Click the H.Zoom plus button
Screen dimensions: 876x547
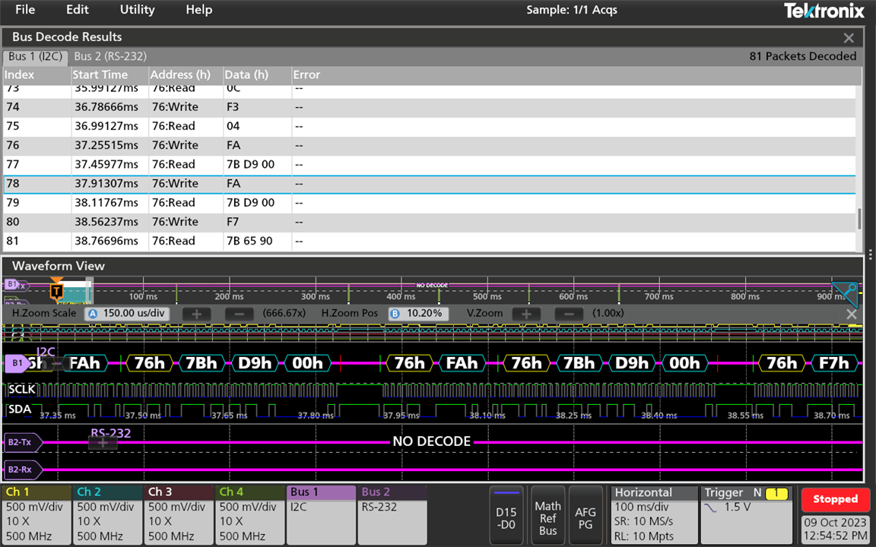[x=197, y=314]
